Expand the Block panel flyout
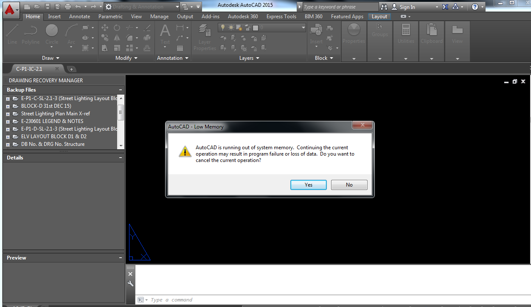This screenshot has width=531, height=307. click(324, 58)
